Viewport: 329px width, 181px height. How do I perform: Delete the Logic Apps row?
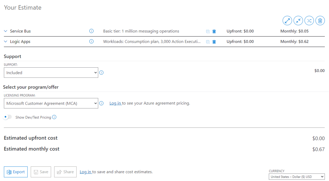click(214, 42)
